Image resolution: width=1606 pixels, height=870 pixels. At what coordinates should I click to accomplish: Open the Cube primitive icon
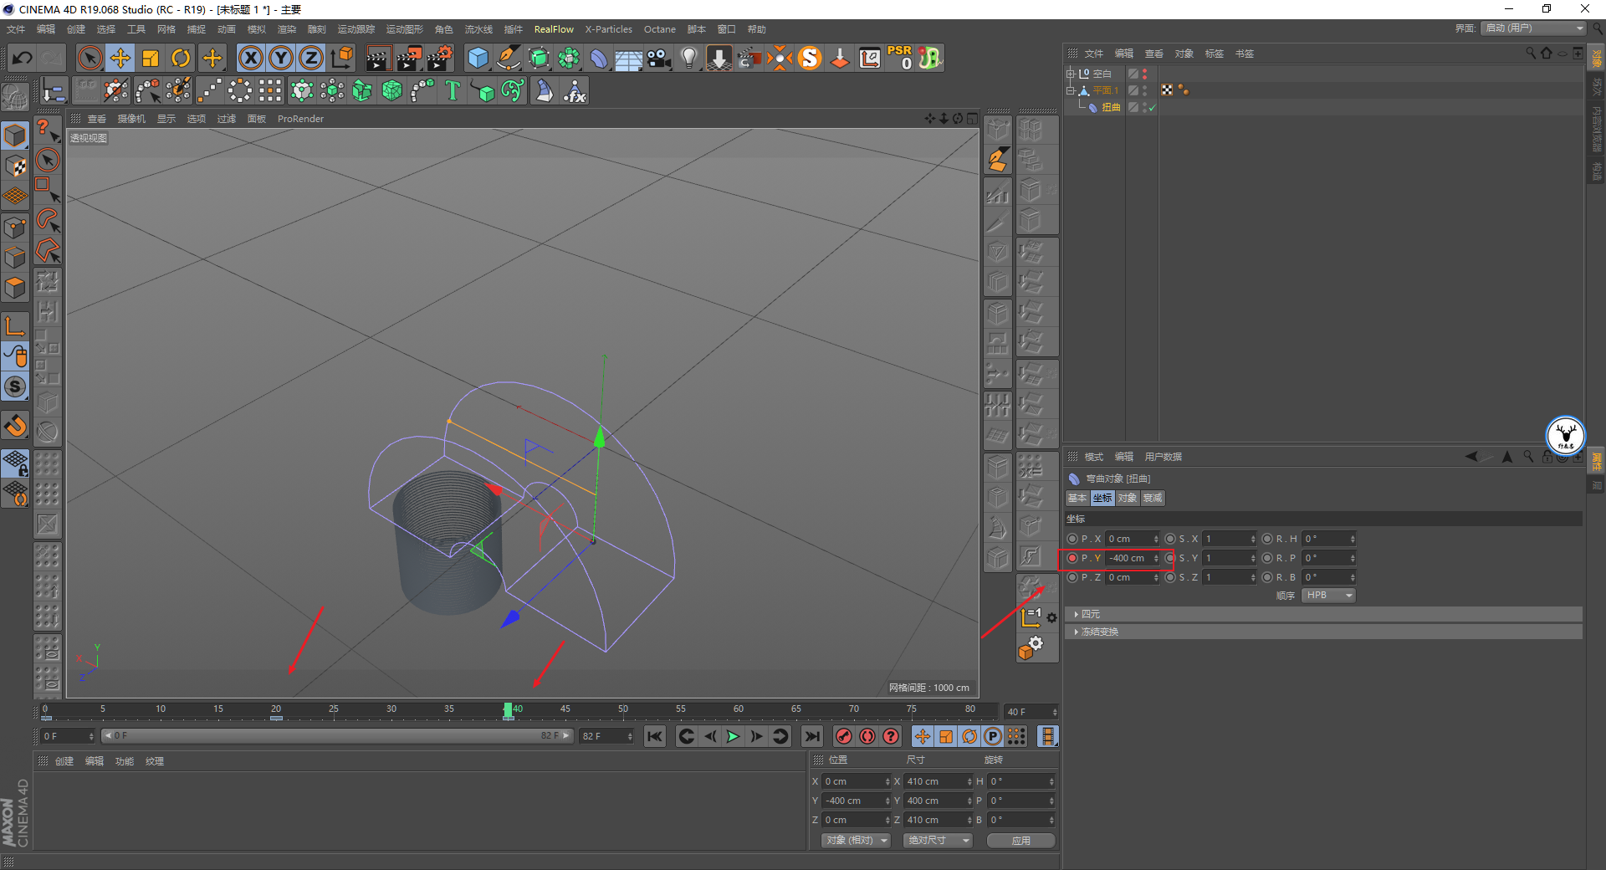[478, 58]
